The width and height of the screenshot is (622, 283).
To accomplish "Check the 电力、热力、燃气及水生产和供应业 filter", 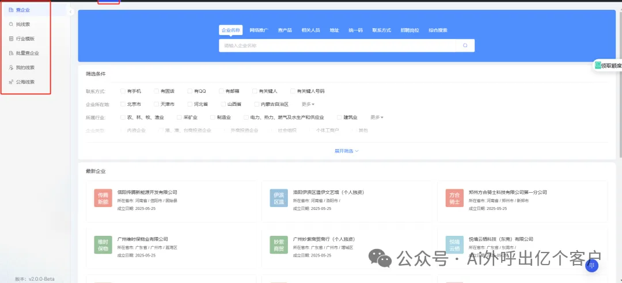I will point(246,117).
